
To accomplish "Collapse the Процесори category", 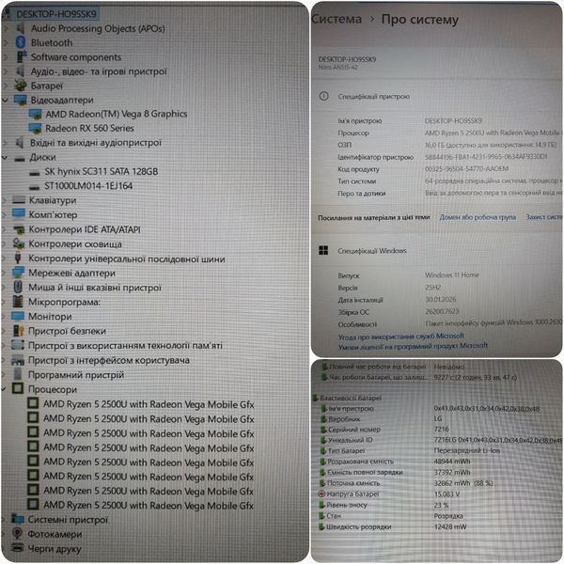I will (x=4, y=389).
